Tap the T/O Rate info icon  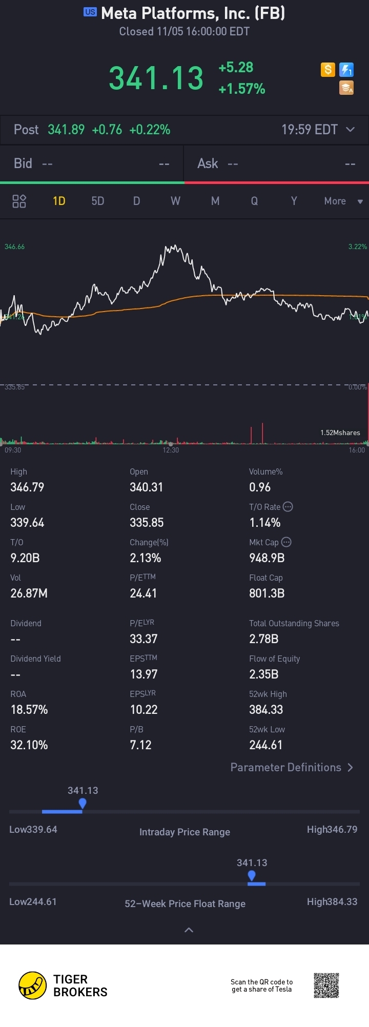tap(288, 507)
